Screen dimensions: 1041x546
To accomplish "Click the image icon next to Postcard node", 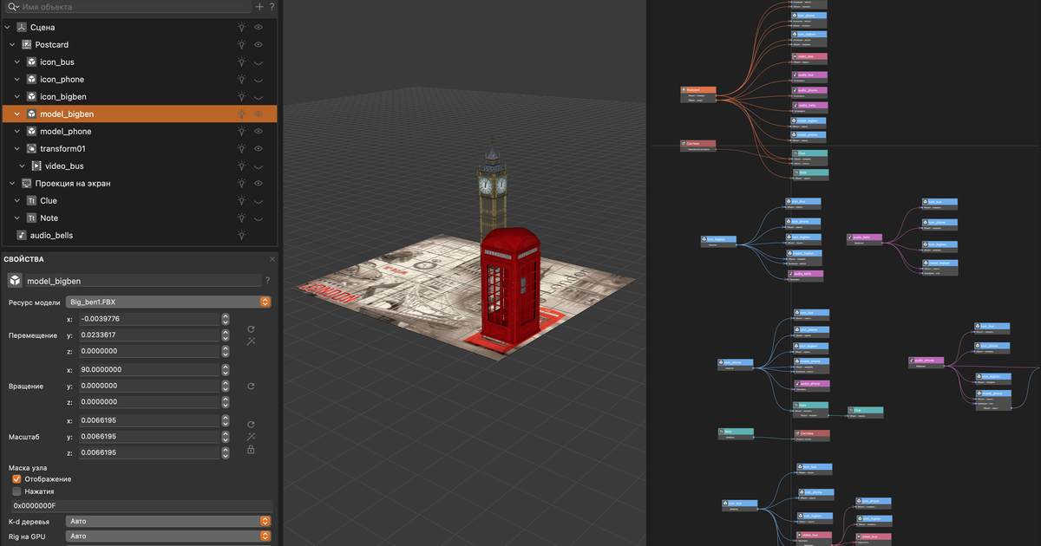I will (27, 44).
